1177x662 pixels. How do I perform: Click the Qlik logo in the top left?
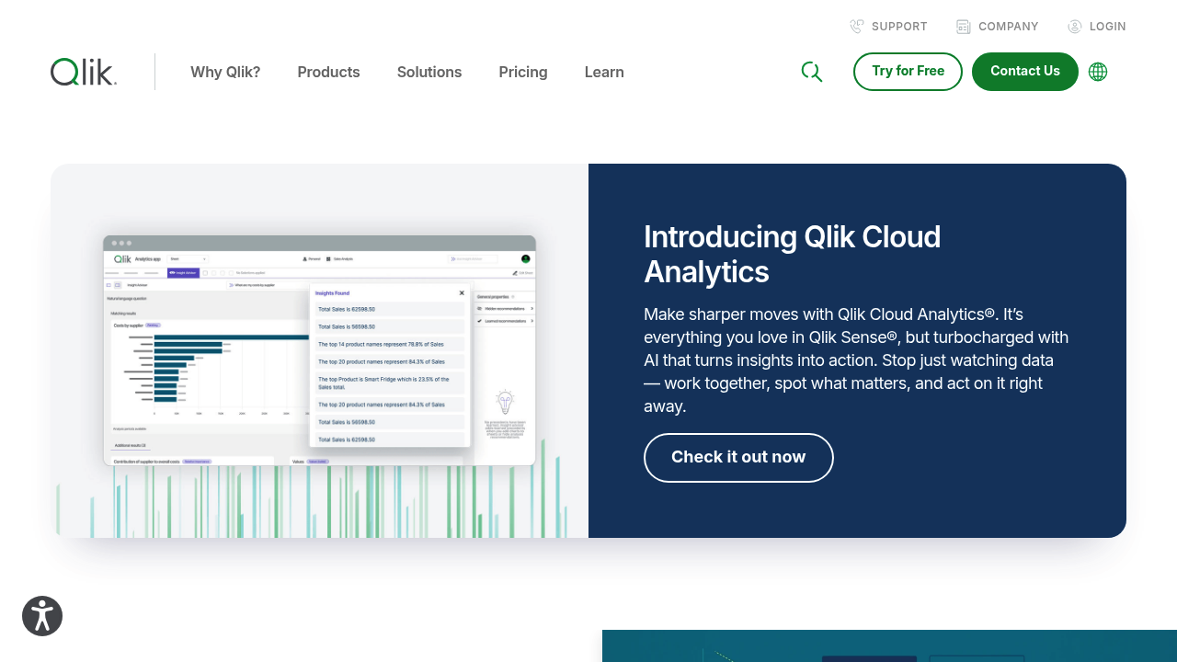click(x=83, y=72)
